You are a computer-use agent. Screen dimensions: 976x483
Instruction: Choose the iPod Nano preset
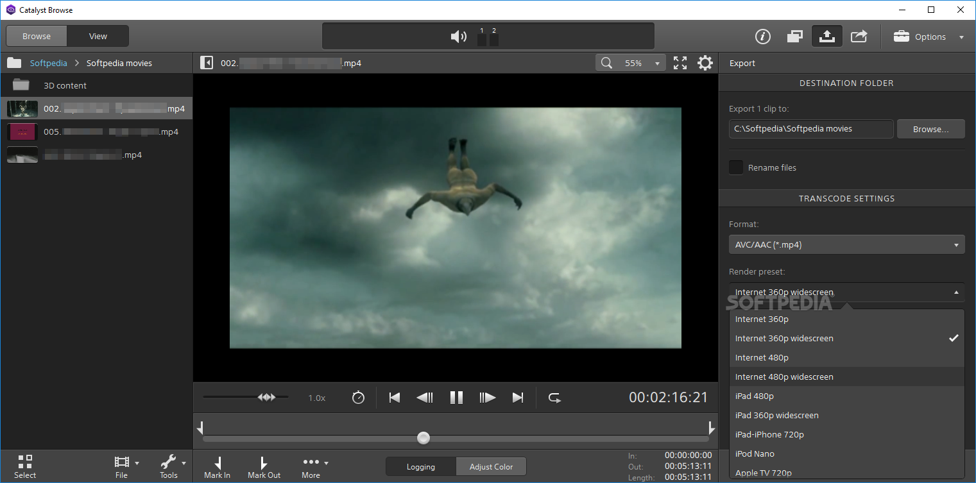point(846,453)
